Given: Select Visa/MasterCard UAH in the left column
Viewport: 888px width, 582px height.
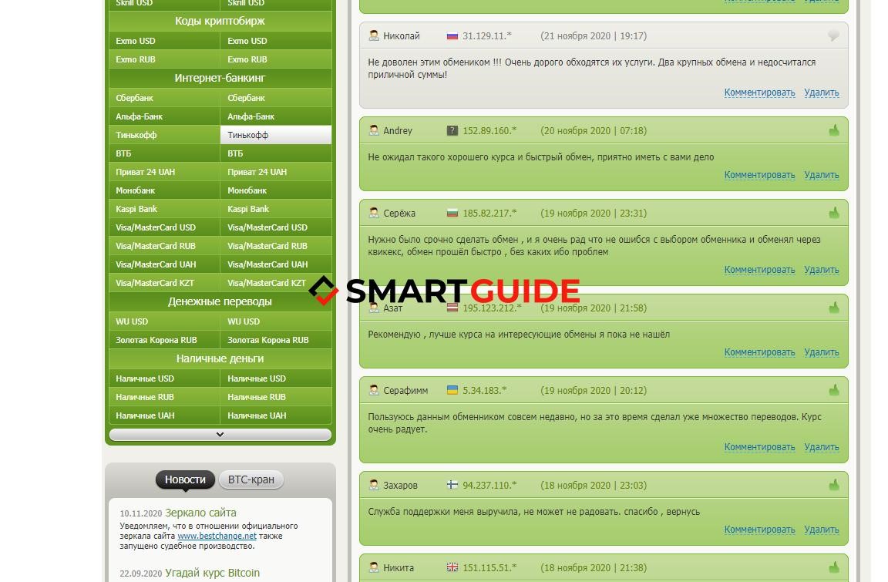Looking at the screenshot, I should tap(164, 264).
